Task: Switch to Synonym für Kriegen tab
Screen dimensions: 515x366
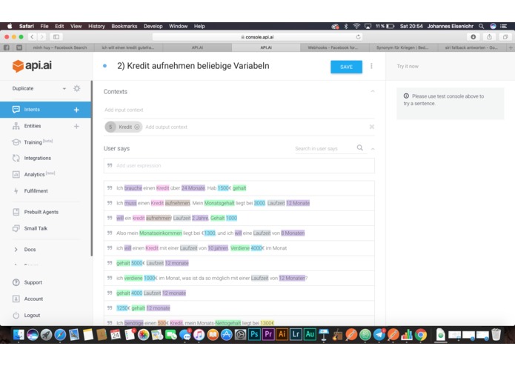Action: coord(402,47)
